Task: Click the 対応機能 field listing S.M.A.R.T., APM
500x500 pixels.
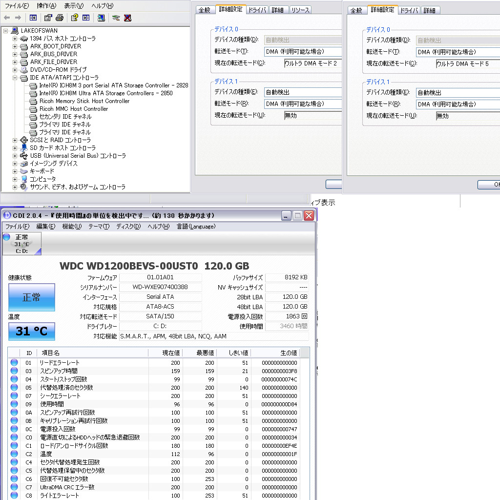Action: click(214, 336)
